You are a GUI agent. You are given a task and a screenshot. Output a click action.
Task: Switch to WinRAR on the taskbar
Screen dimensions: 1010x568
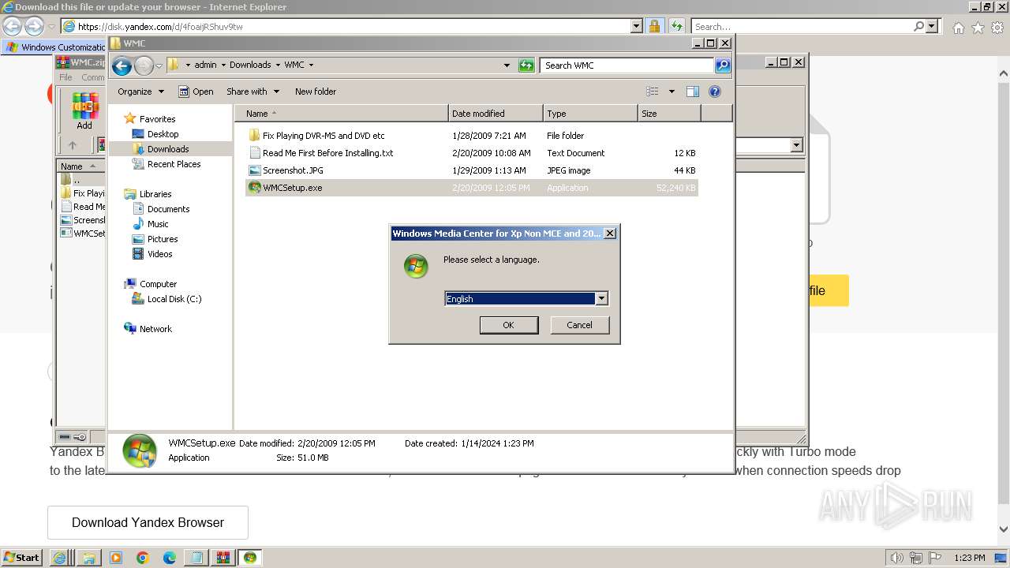(x=223, y=558)
